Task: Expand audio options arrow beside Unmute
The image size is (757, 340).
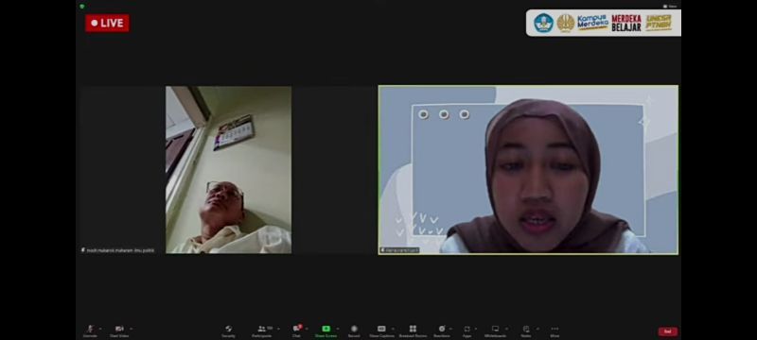Action: point(100,329)
